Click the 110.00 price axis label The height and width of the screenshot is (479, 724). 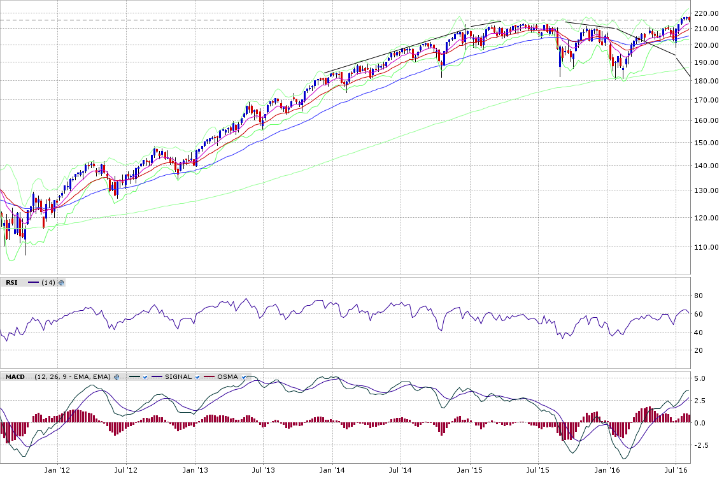click(x=706, y=247)
